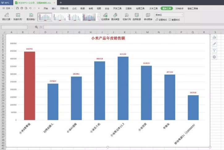Switch to the 数据 (Data) tab
224x150 pixels.
[82, 8]
